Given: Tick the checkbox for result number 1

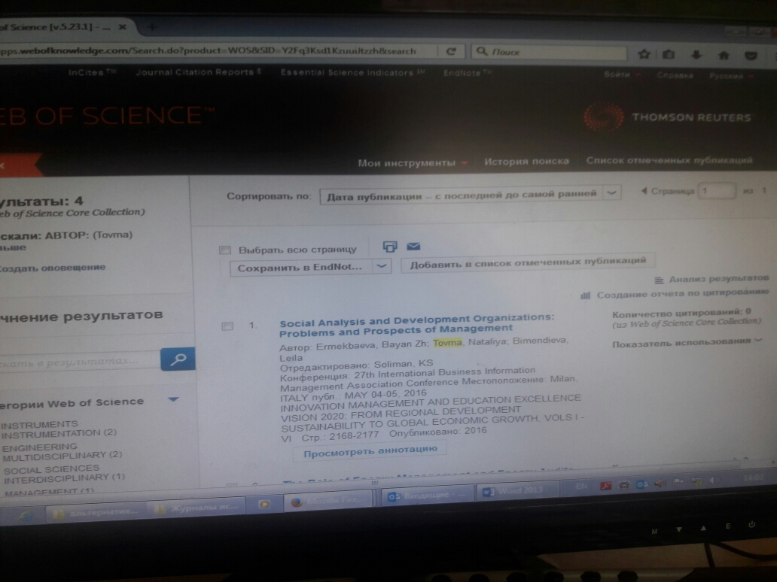Looking at the screenshot, I should point(227,326).
